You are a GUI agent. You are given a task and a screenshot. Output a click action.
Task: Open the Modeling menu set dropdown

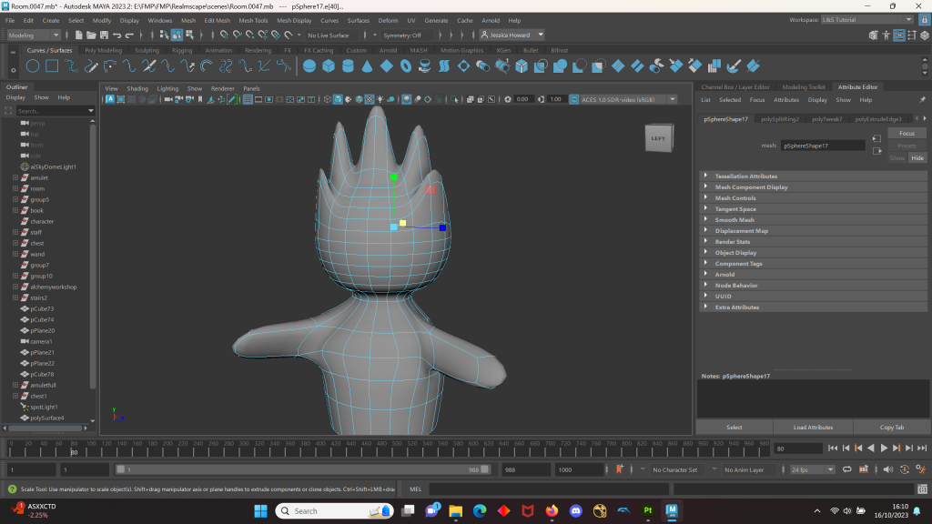pos(34,35)
